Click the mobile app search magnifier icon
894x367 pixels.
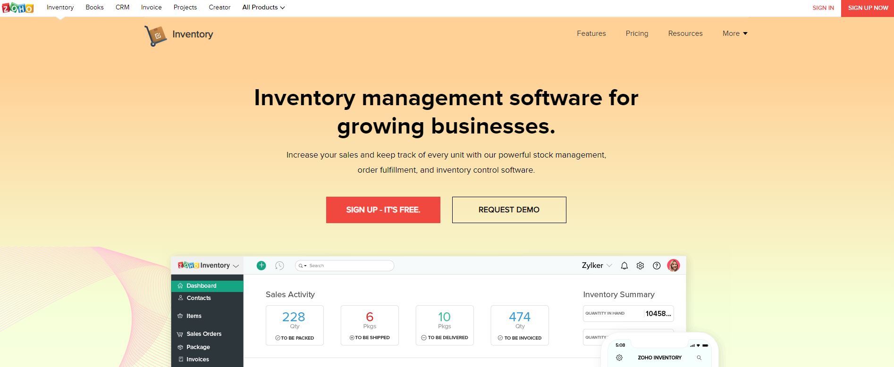[699, 358]
